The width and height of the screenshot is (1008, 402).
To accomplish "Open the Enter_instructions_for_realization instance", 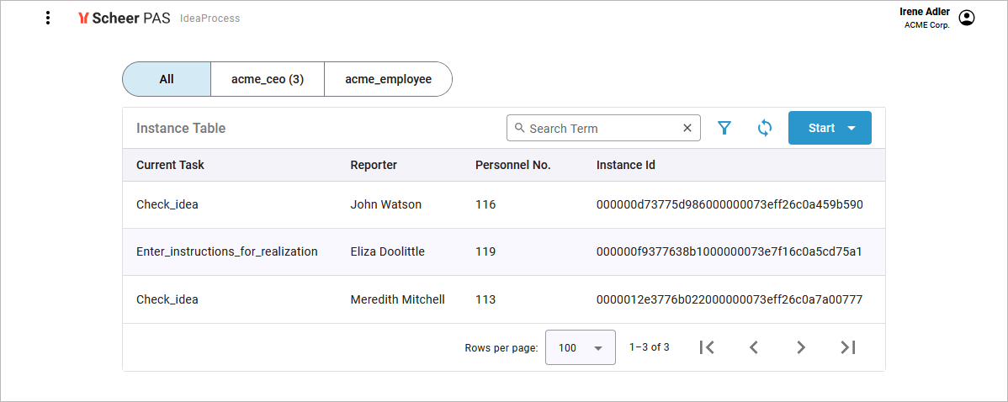I will [227, 251].
